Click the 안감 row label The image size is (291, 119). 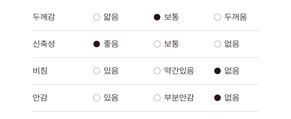[40, 98]
